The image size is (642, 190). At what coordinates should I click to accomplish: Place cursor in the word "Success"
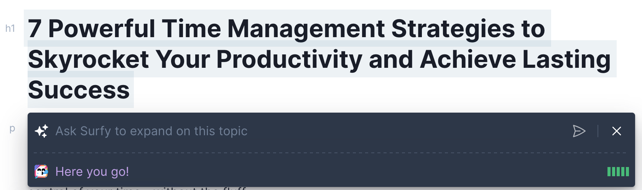79,90
